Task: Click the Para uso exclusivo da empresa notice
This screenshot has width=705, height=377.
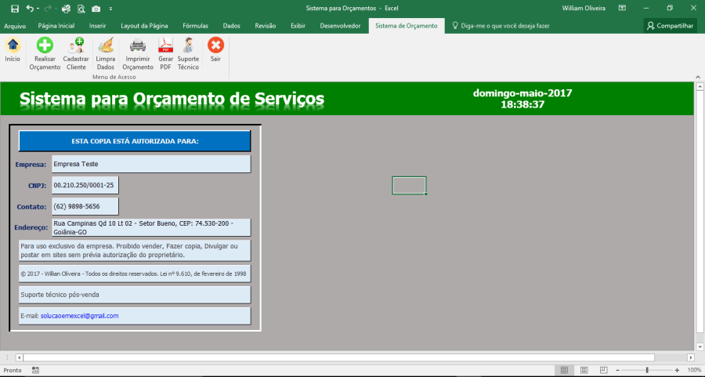Action: pyautogui.click(x=135, y=251)
